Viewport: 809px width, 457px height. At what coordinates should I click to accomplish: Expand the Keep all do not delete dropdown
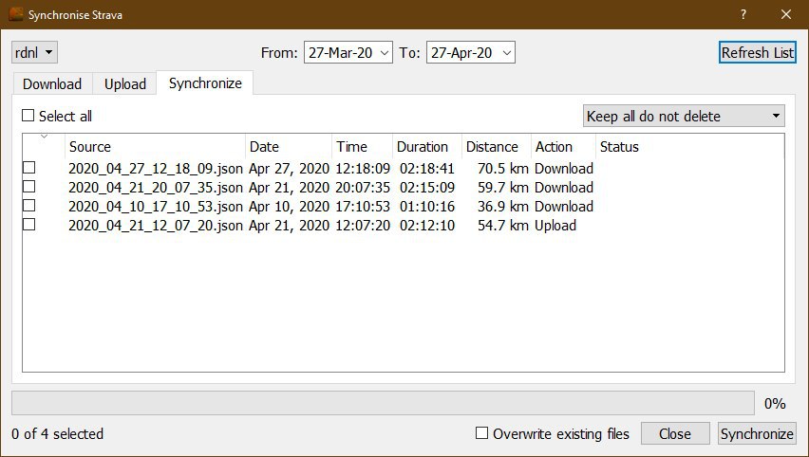tap(684, 116)
